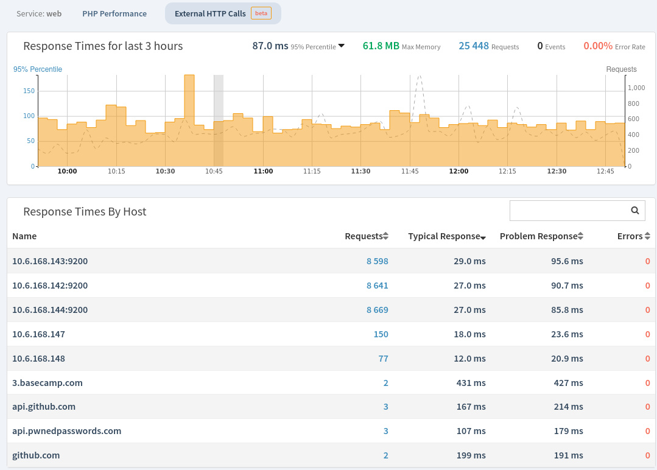Click the 61.8 MB Max Memory stat
The image size is (657, 470).
(401, 46)
